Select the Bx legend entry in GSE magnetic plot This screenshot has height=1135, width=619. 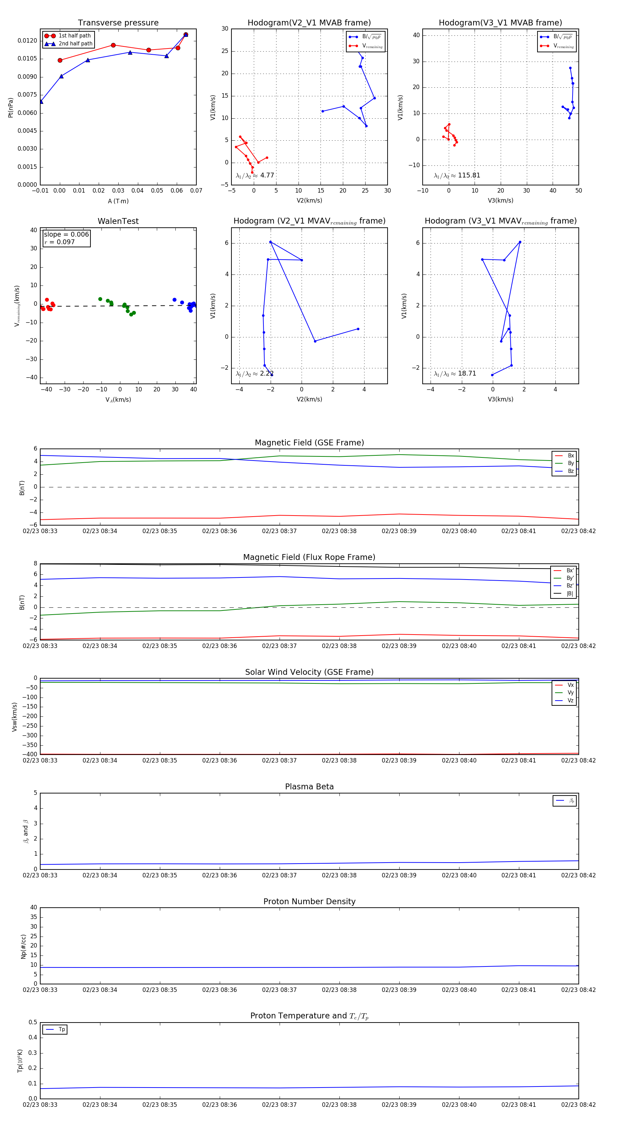[564, 456]
